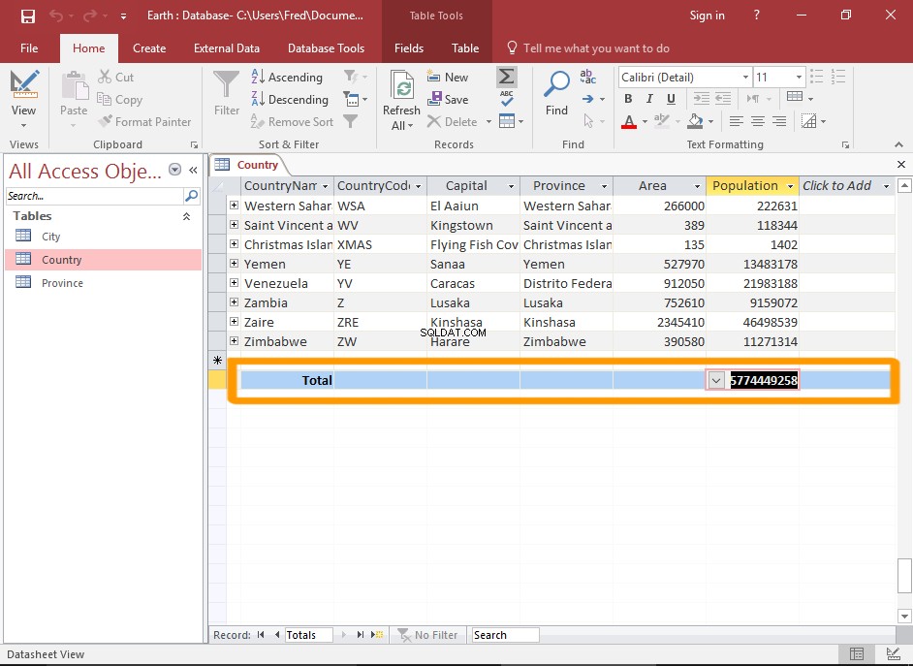Expand the Zimbabwe record subdatasheet
913x666 pixels.
235,340
